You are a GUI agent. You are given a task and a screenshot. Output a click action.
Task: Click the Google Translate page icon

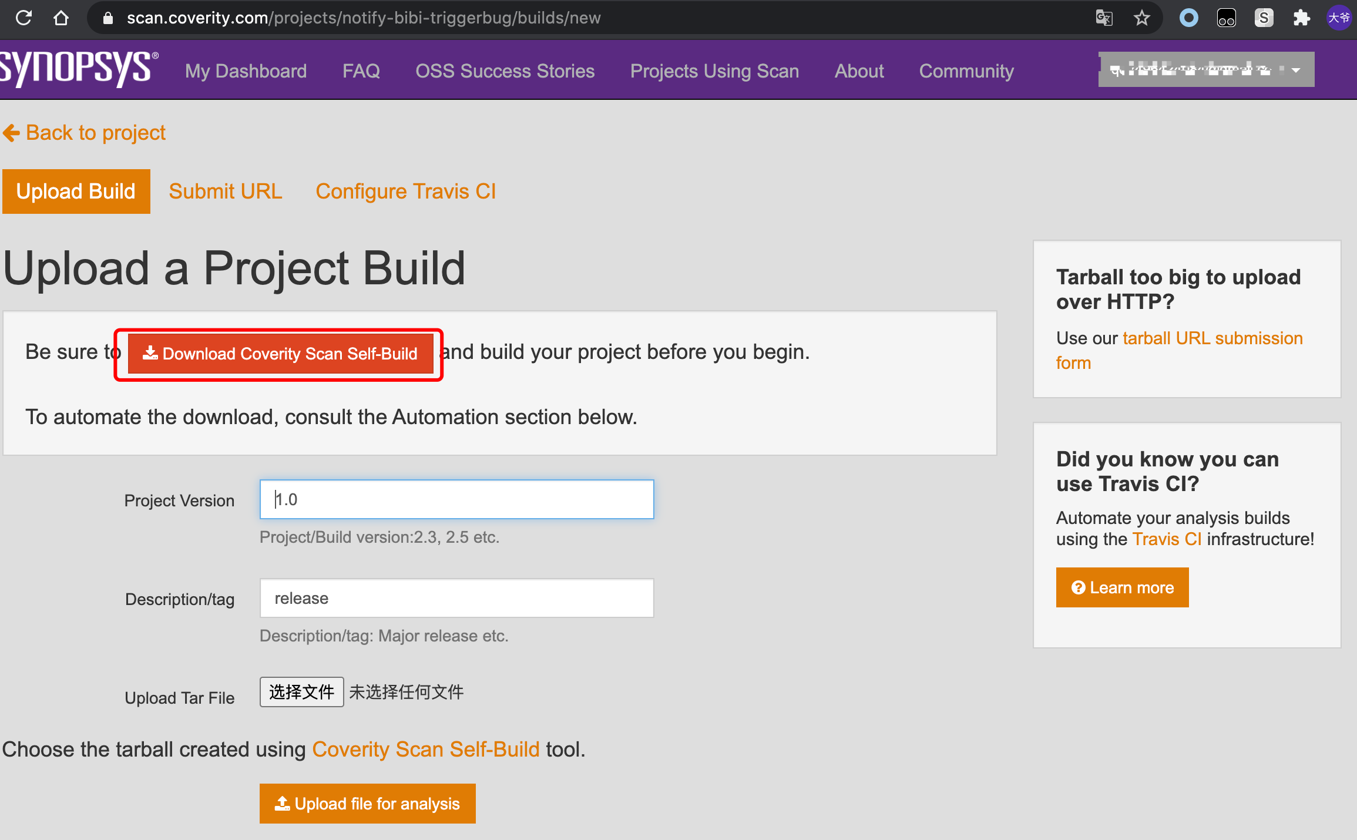(1104, 18)
